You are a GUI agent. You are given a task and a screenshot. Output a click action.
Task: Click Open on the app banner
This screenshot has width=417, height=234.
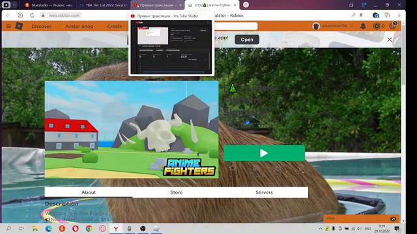(x=247, y=40)
